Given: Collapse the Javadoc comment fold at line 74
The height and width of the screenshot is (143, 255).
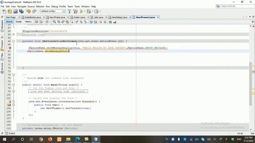Looking at the screenshot, I should point(14,75).
